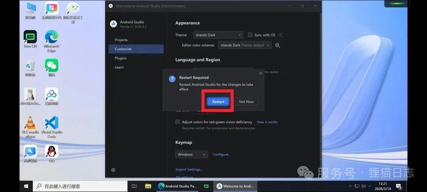Image resolution: width=427 pixels, height=192 pixels.
Task: Click the Android Studio logo in sidebar
Action: pyautogui.click(x=113, y=24)
